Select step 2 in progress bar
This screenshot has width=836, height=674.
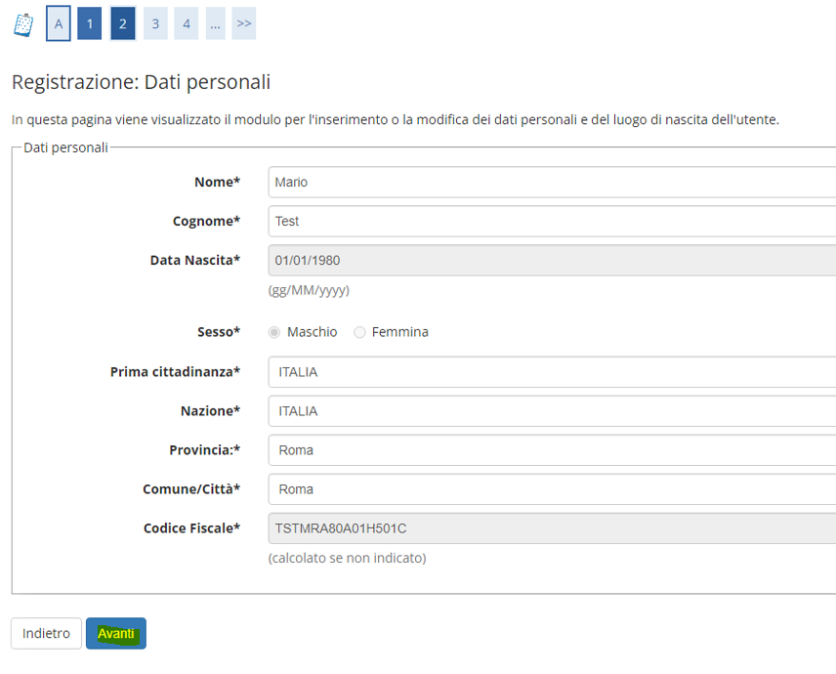[123, 23]
